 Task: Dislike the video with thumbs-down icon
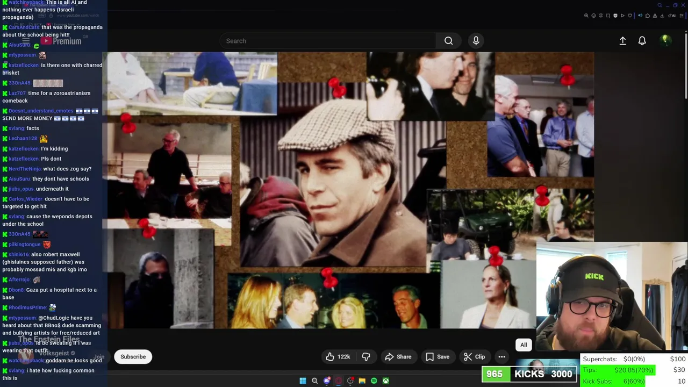[x=366, y=356]
